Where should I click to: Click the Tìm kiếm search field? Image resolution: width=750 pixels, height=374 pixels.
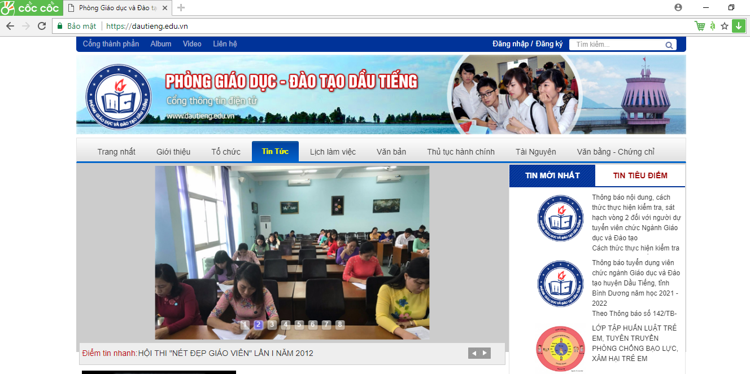click(x=617, y=45)
